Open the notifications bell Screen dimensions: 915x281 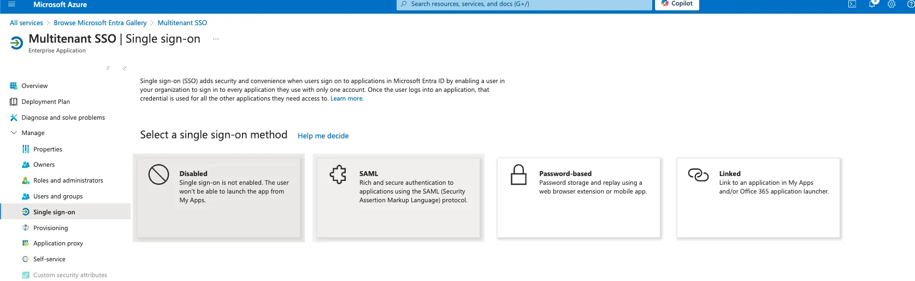point(872,4)
